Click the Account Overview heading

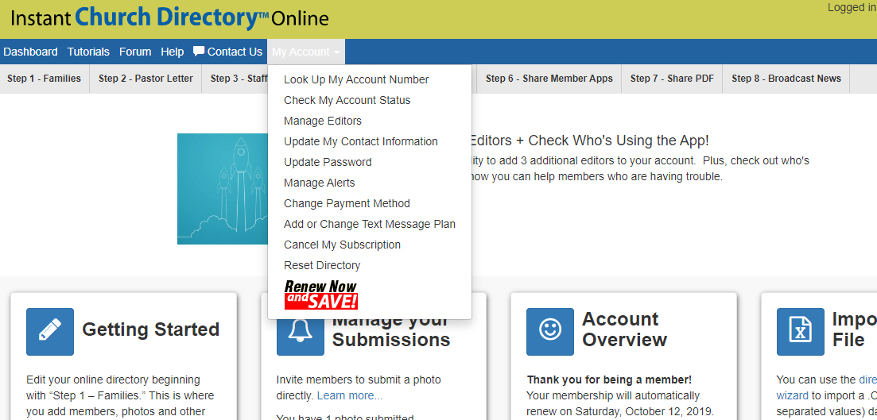tap(624, 329)
